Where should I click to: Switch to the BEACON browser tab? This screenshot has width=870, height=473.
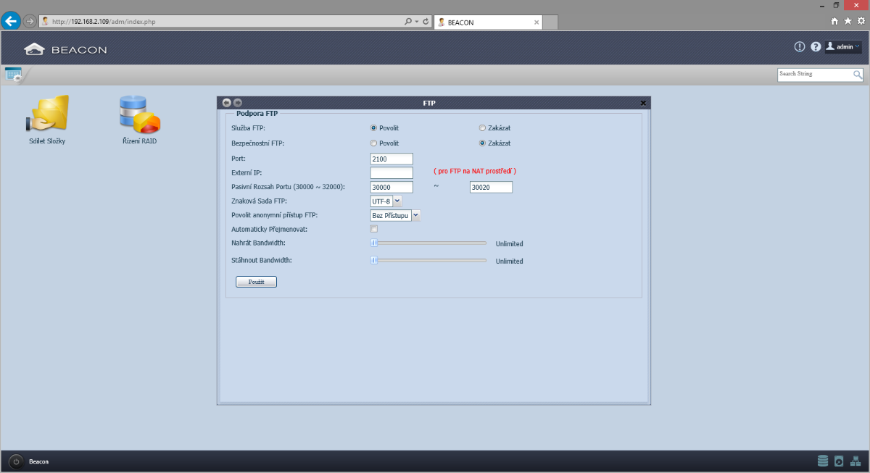487,22
